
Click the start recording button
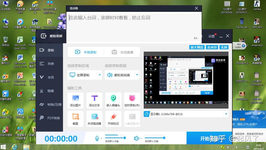point(209,138)
